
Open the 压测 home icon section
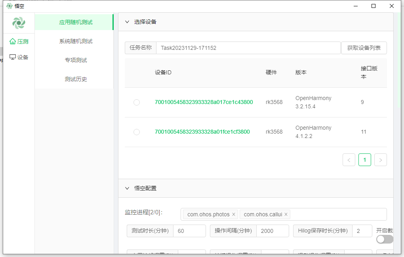pyautogui.click(x=19, y=42)
